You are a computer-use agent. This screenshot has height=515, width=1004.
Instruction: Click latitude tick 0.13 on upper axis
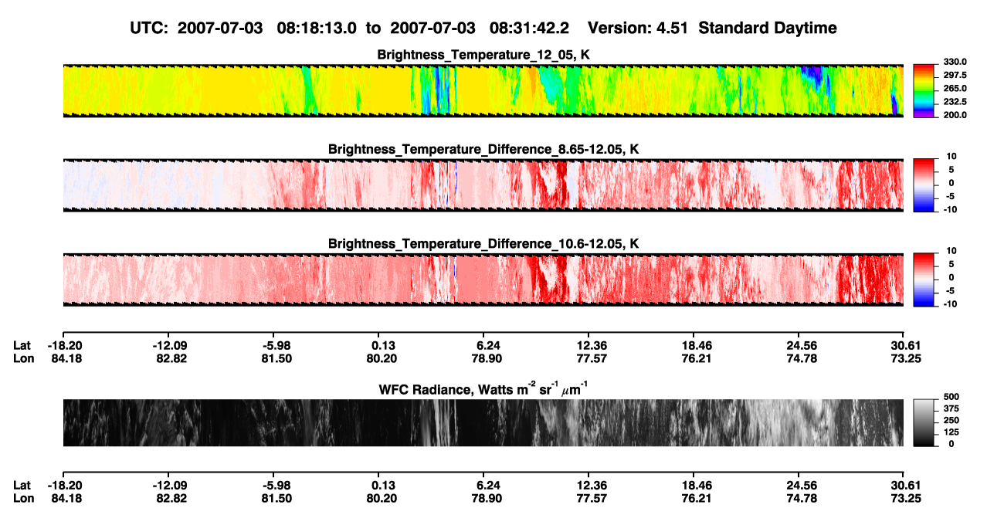tap(379, 346)
